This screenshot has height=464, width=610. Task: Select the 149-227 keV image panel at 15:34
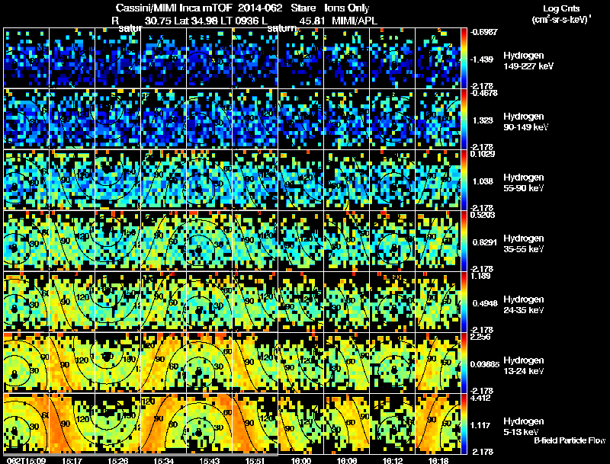(163, 58)
